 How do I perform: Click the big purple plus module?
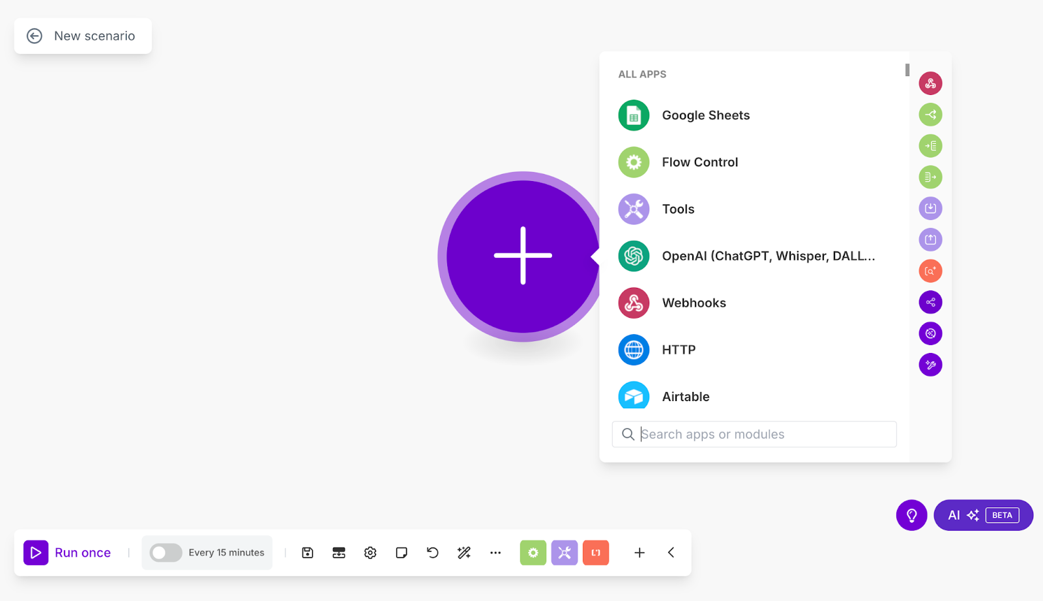coord(522,256)
